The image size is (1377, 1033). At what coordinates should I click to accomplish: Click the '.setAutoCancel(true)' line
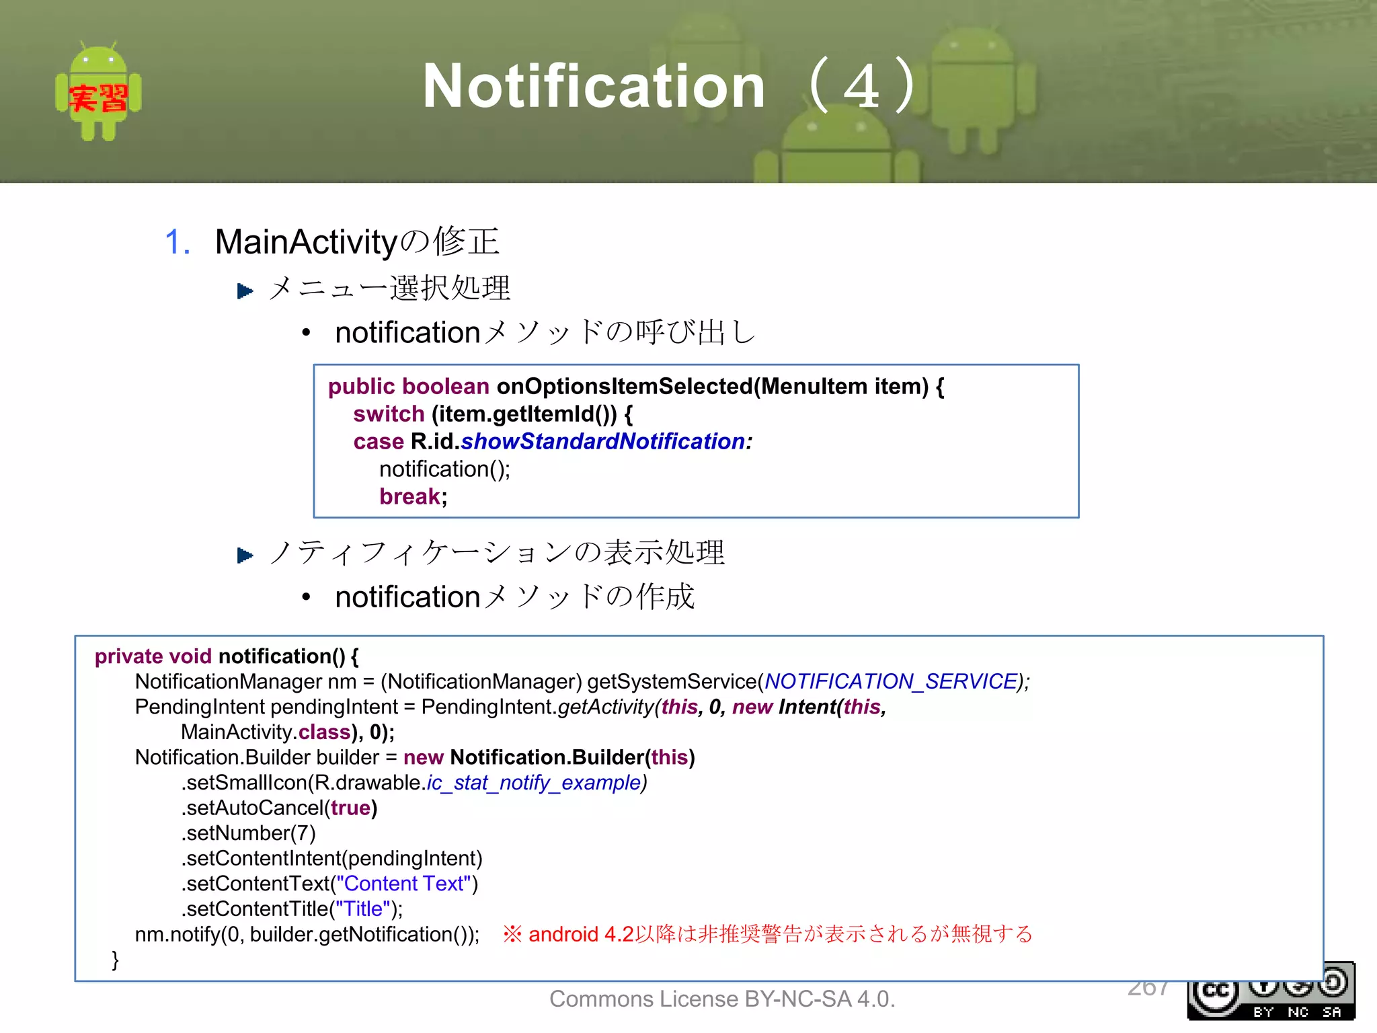click(279, 808)
